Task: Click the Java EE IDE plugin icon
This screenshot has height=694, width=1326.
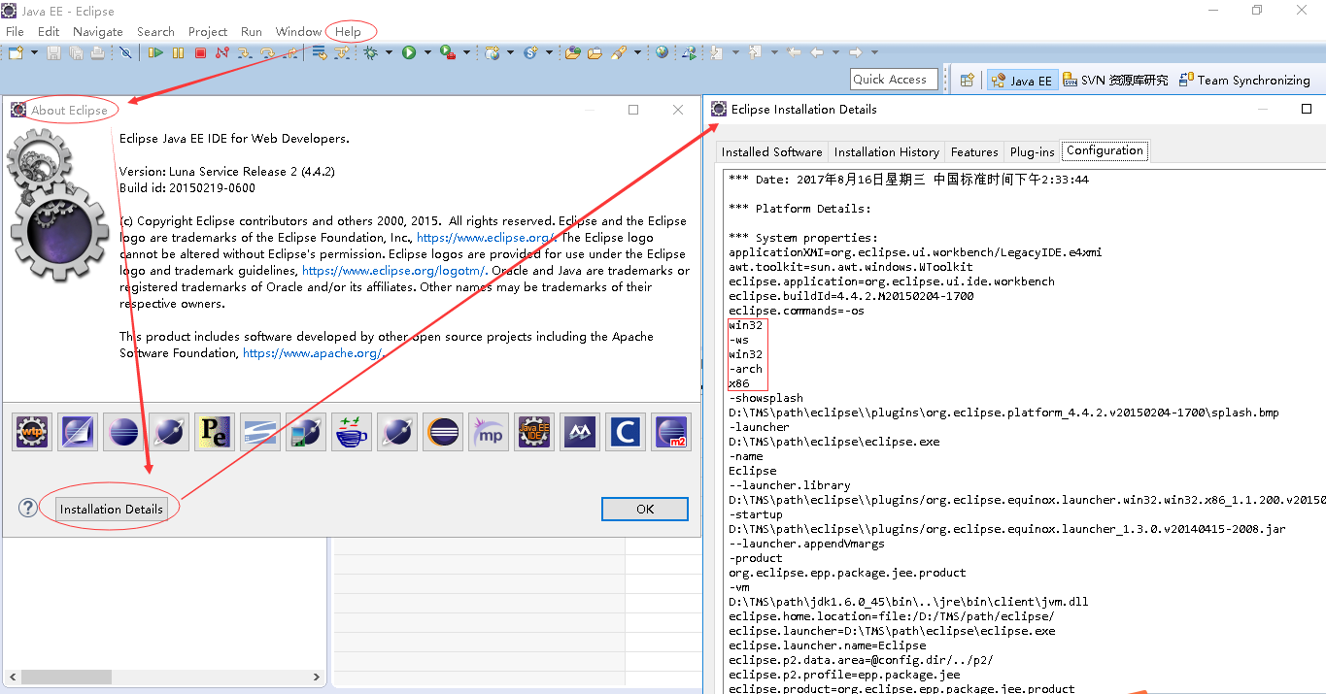Action: pyautogui.click(x=533, y=432)
